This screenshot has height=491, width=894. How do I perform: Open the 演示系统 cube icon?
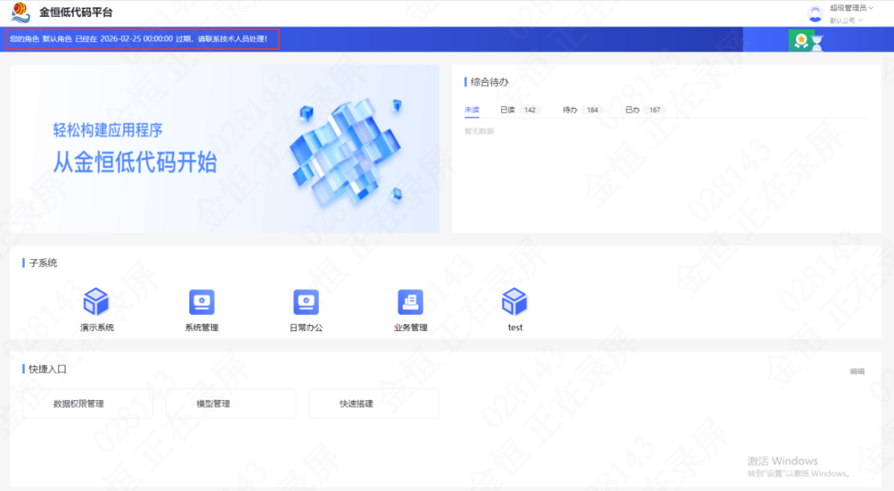[96, 301]
